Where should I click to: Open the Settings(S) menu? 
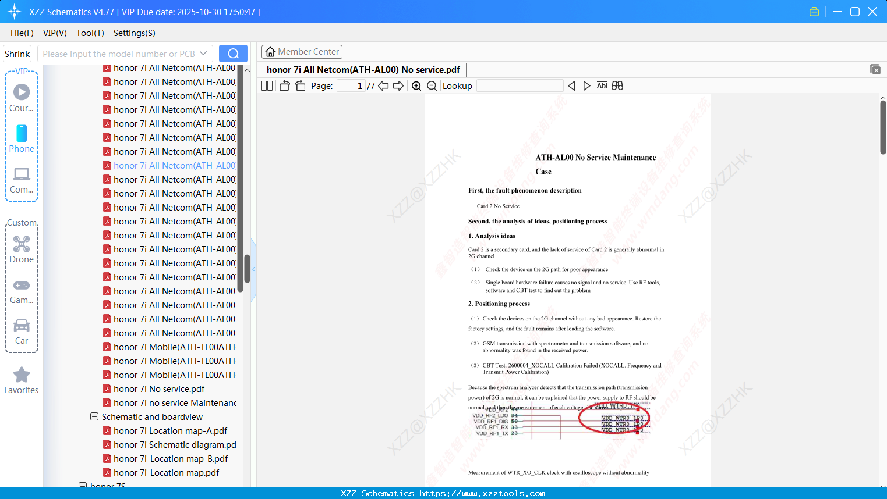tap(135, 33)
